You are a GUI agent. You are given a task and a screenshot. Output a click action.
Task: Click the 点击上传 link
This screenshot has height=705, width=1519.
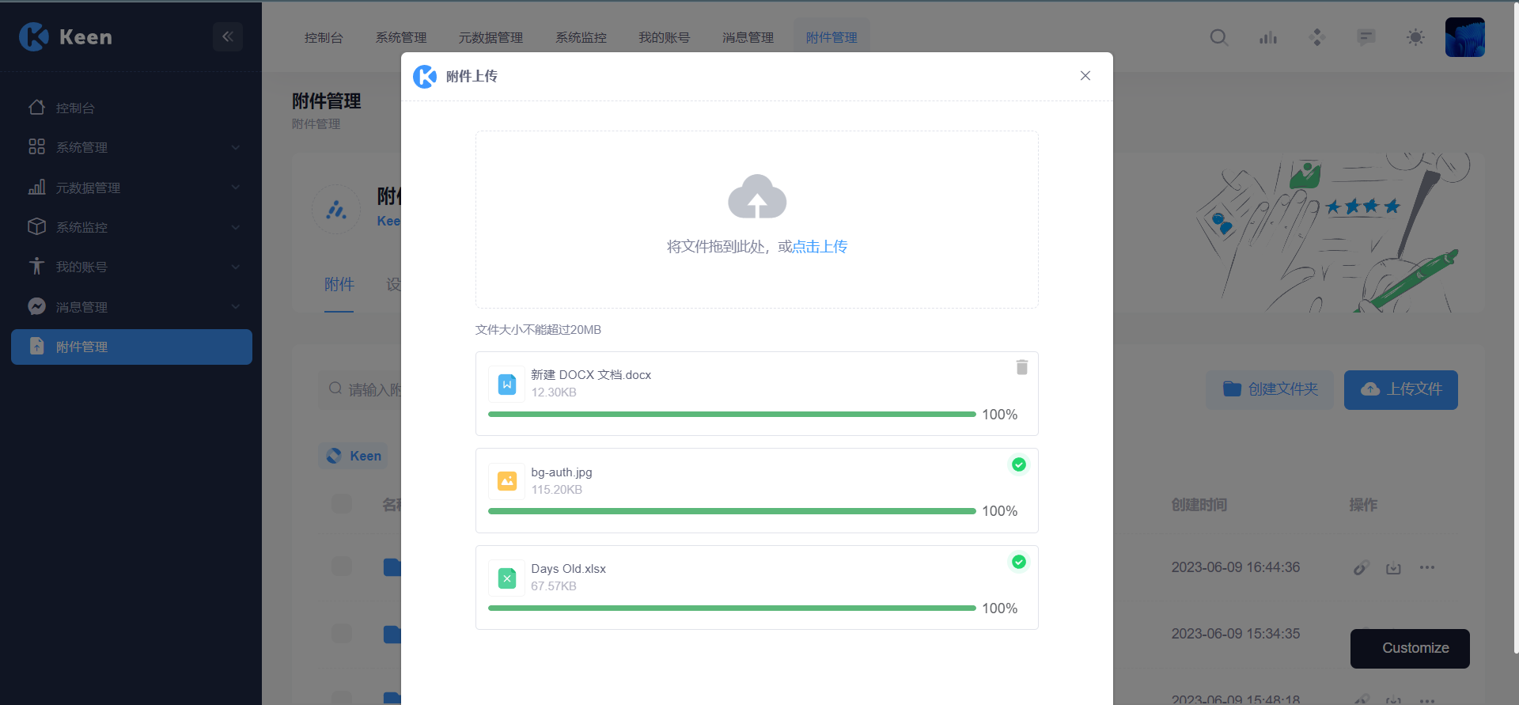pos(820,247)
